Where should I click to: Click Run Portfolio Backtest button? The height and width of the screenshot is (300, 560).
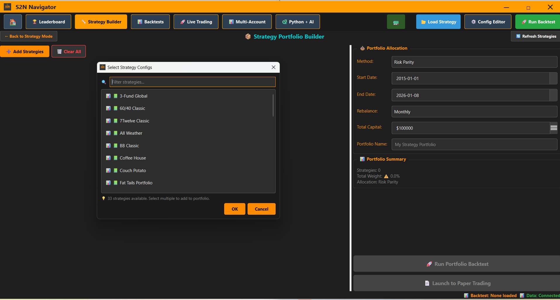click(x=457, y=264)
